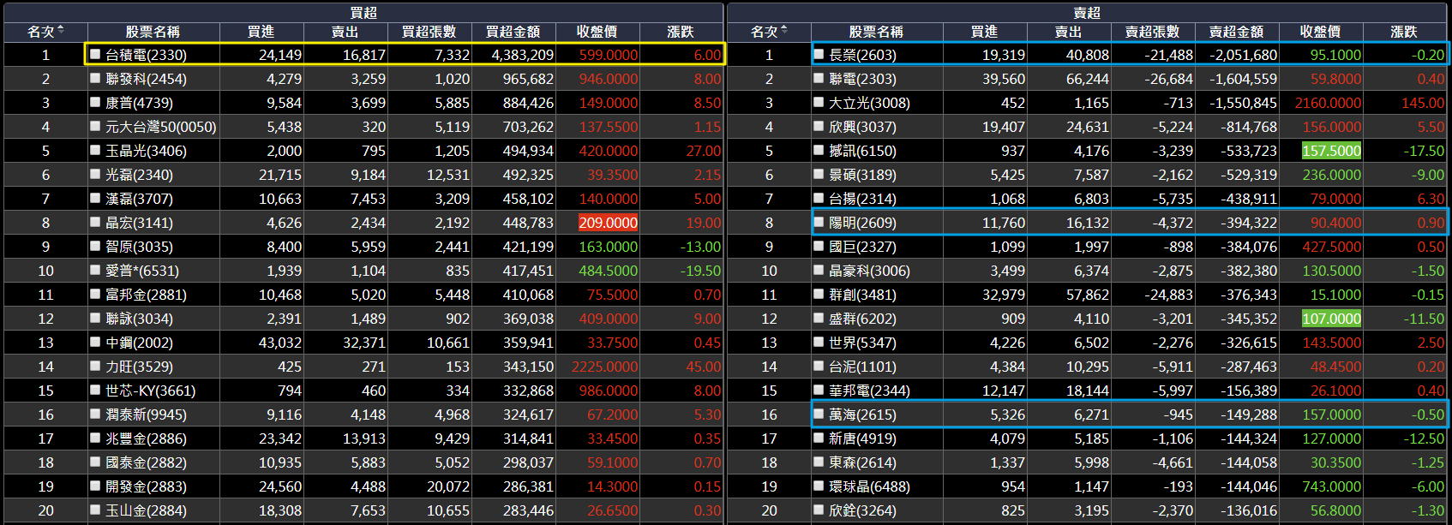Tick the checkbox for 長榮(2603)
The height and width of the screenshot is (525, 1452).
[819, 54]
